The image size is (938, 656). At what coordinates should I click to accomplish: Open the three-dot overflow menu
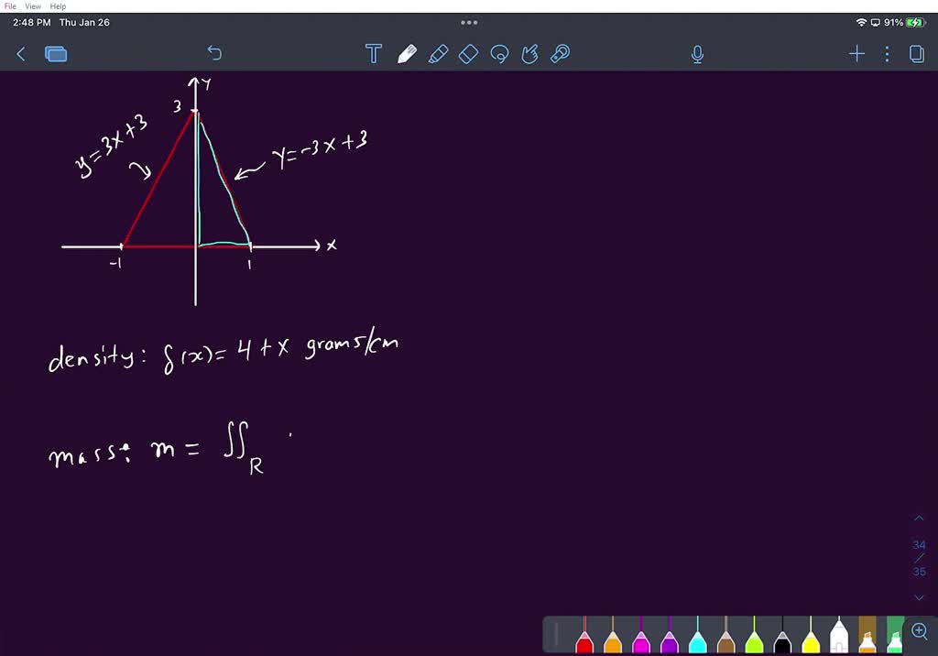886,54
